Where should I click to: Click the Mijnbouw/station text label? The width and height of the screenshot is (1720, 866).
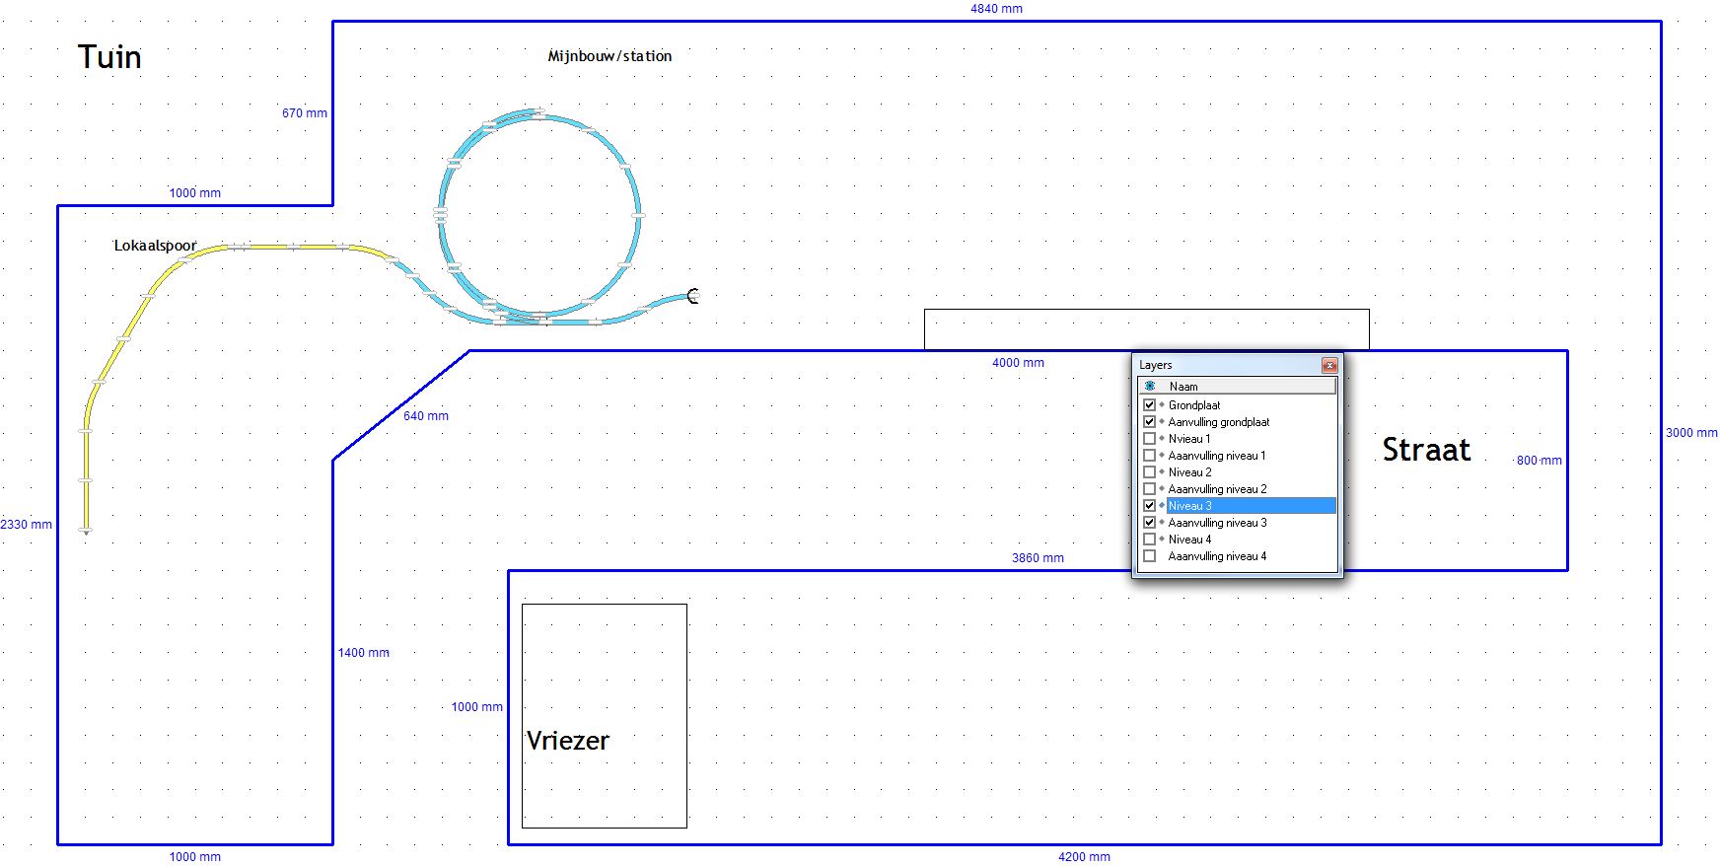pos(609,56)
